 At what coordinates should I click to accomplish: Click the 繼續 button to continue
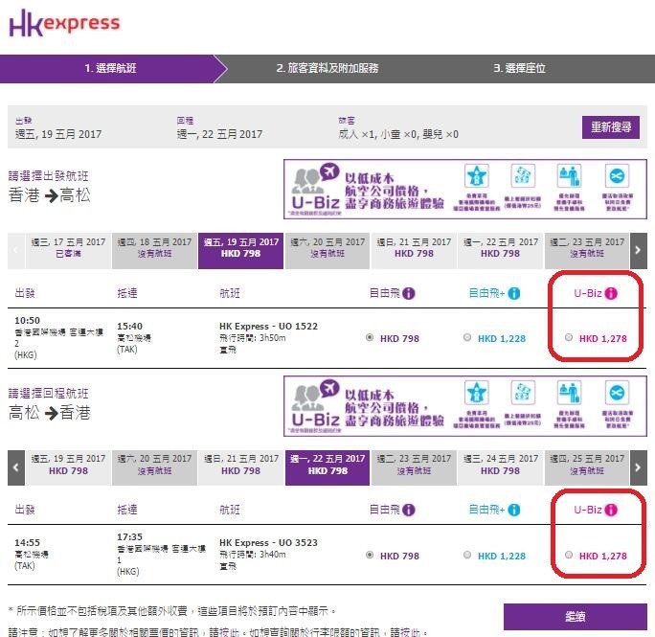pyautogui.click(x=575, y=617)
